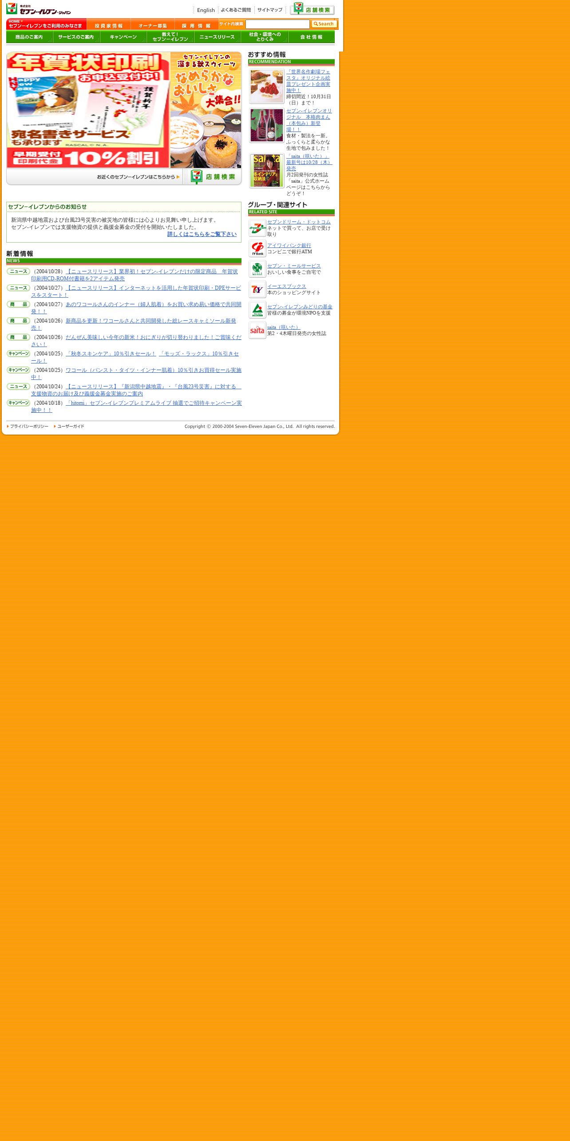
Task: Click the wine bottles recommendation thumbnail
Action: point(267,126)
